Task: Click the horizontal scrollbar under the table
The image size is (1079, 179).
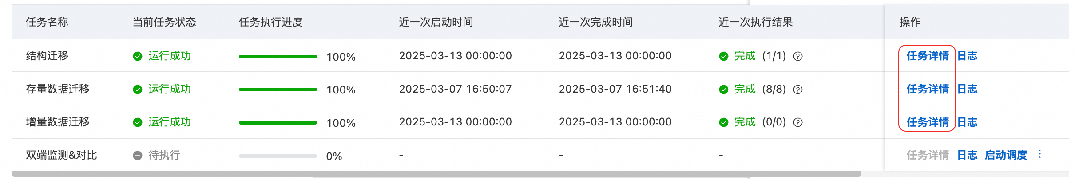Action: pos(436,174)
